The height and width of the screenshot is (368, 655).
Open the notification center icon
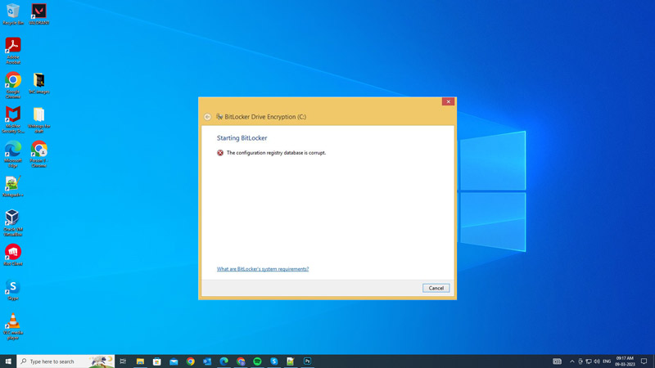coord(644,361)
